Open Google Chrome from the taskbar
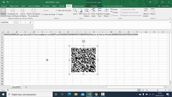The image size is (172, 97). [96, 94]
